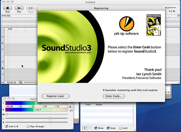Viewport: 181px width, 132px height.
Task: Click the Pause button in toolbar
Action: [31, 8]
